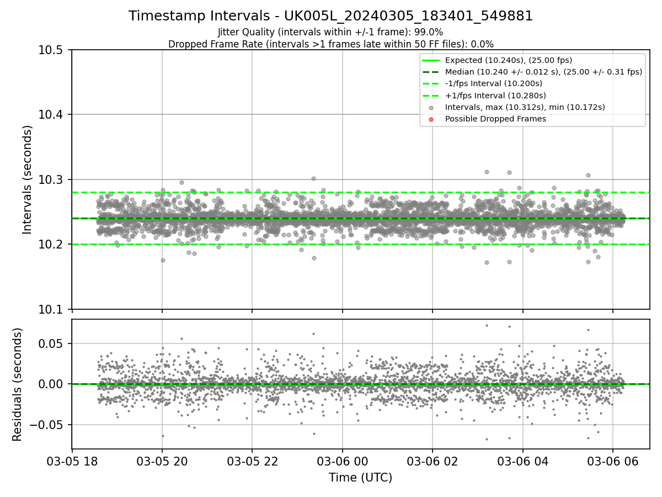The image size is (662, 497).
Task: Click the 'Intervals (seconds)' y-axis label
Action: [28, 179]
